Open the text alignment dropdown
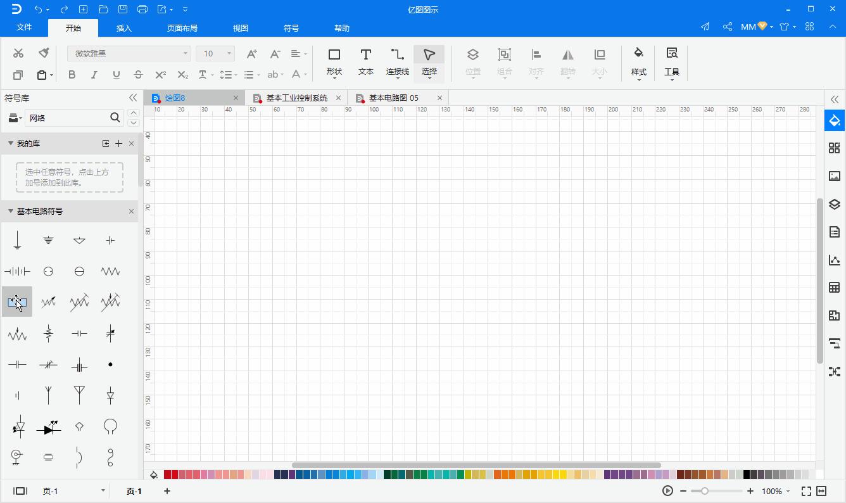This screenshot has height=503, width=846. [x=299, y=54]
